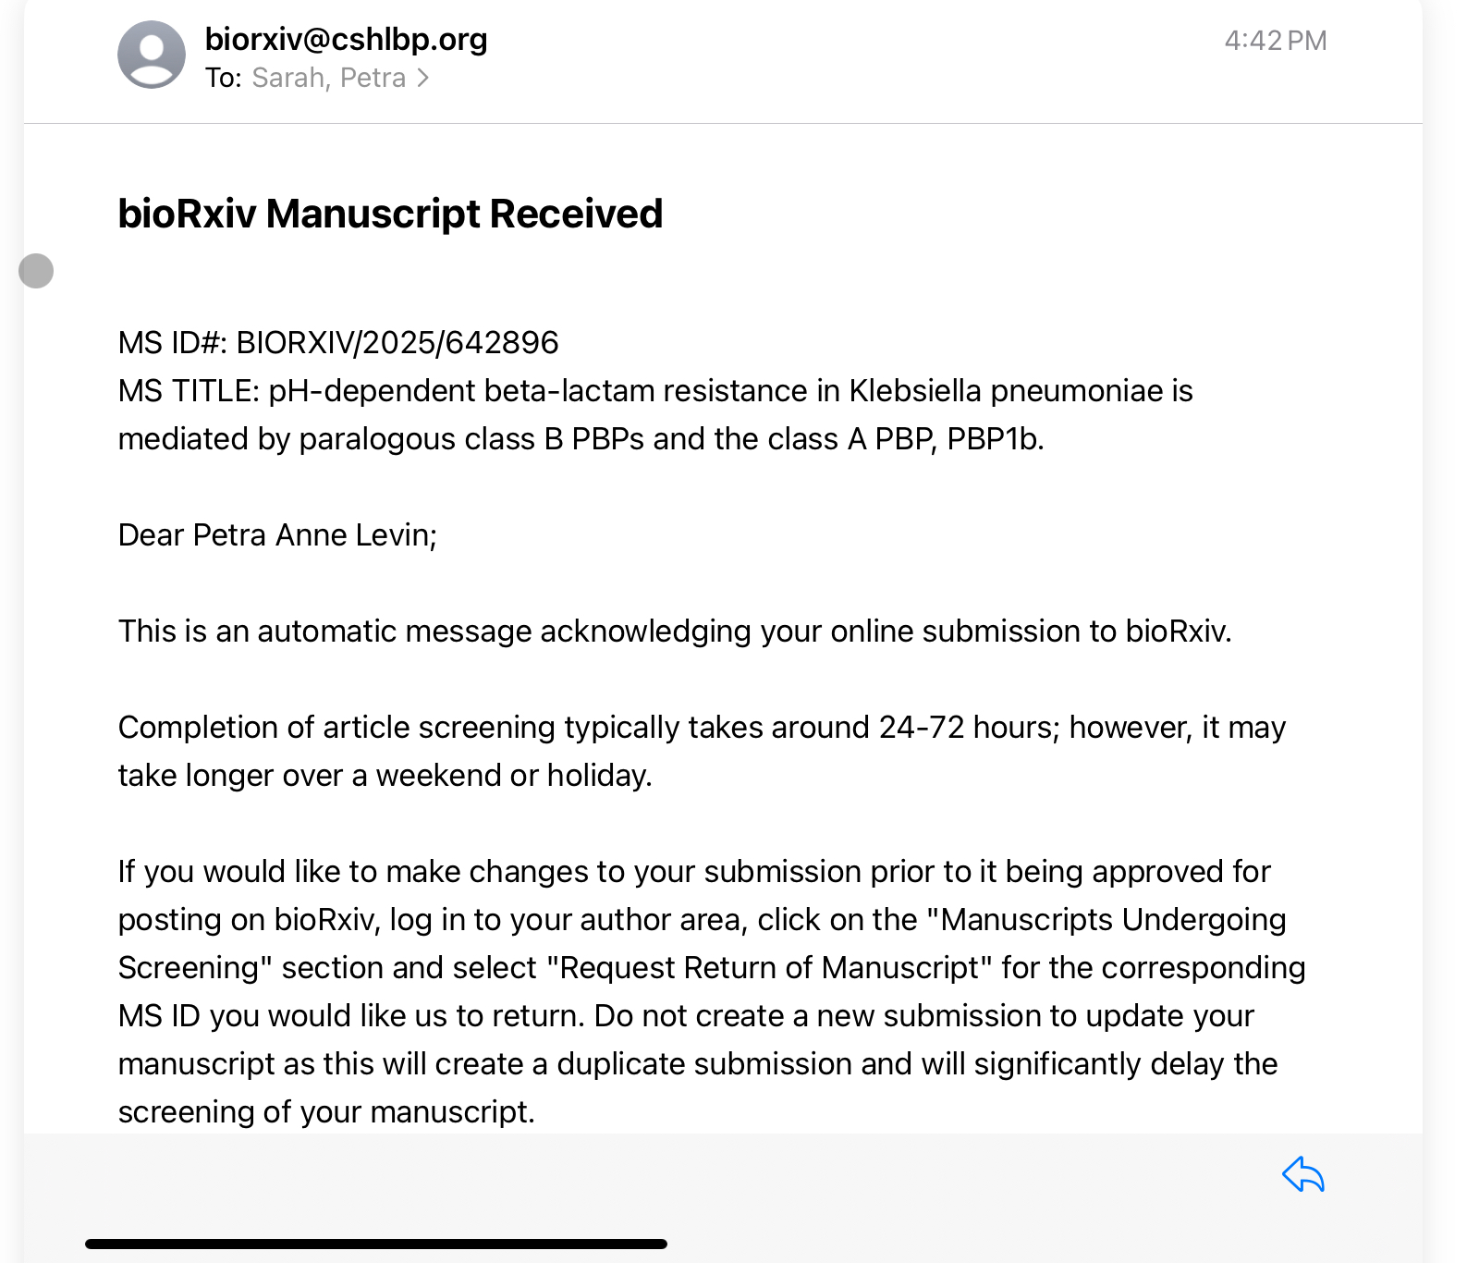Click the "MS TITLE:" label text

click(x=189, y=391)
